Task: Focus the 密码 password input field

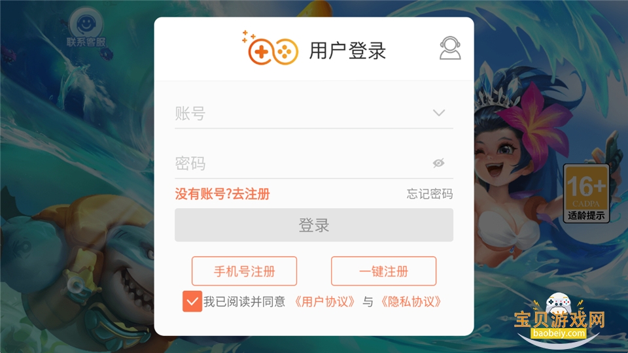Action: pyautogui.click(x=314, y=163)
